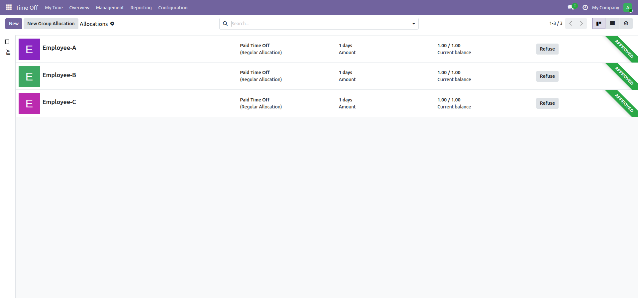Refuse Employee-C's allocation

(x=547, y=103)
